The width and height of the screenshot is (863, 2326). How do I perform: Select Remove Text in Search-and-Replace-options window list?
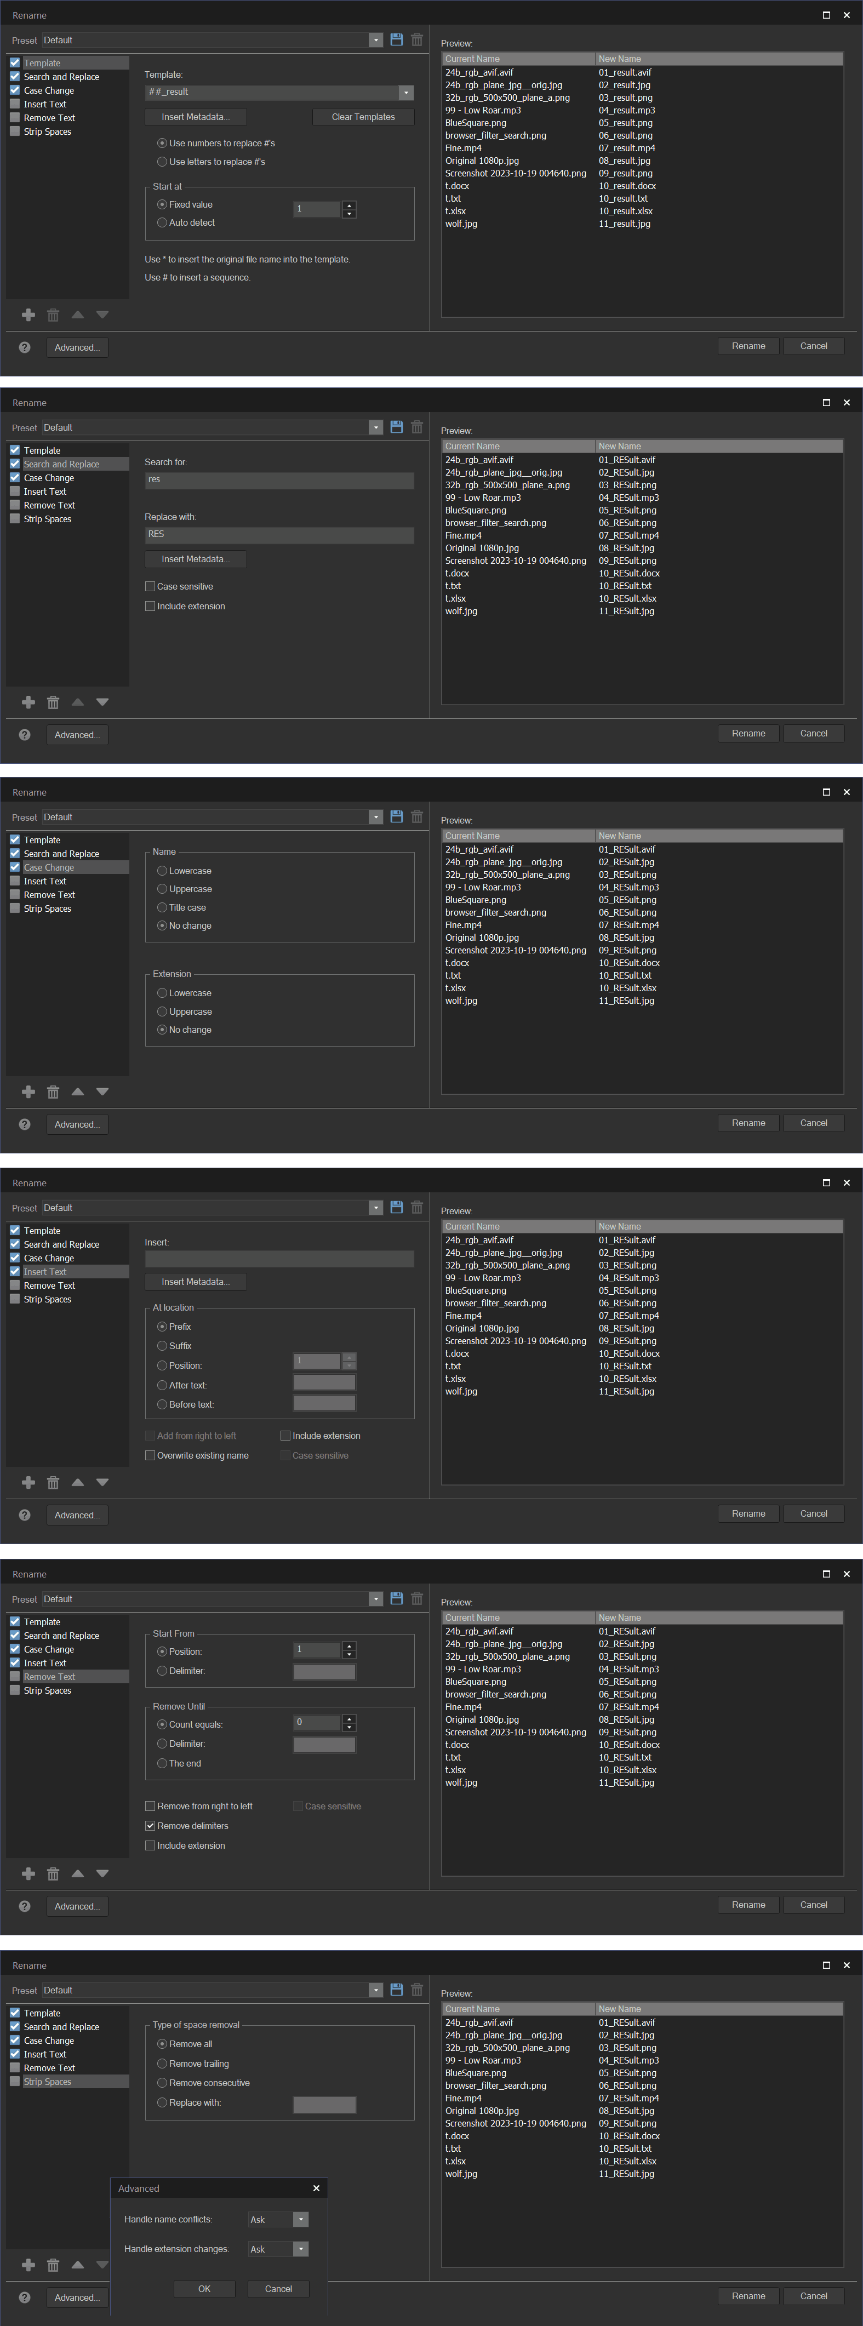[49, 506]
